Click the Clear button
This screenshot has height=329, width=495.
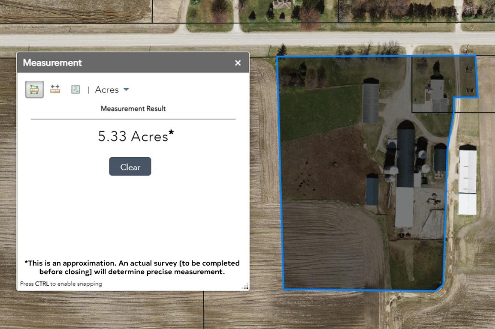(130, 166)
